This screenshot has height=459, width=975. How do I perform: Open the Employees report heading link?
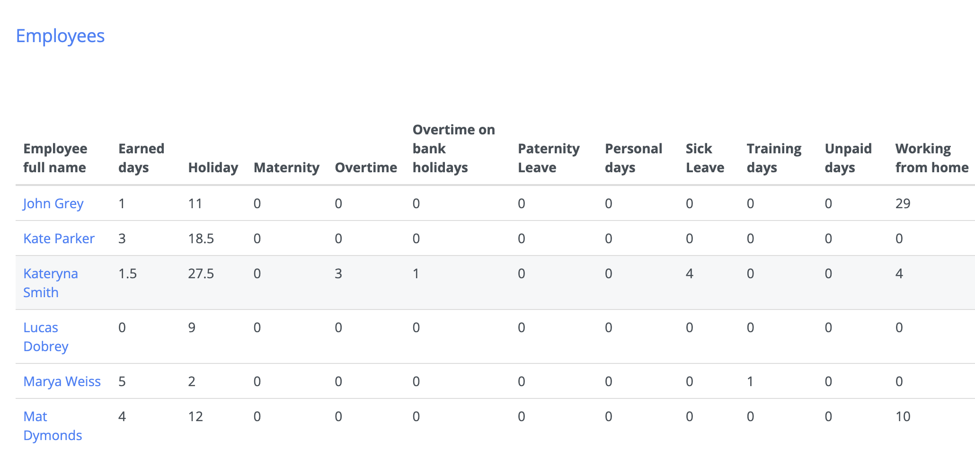(x=60, y=36)
